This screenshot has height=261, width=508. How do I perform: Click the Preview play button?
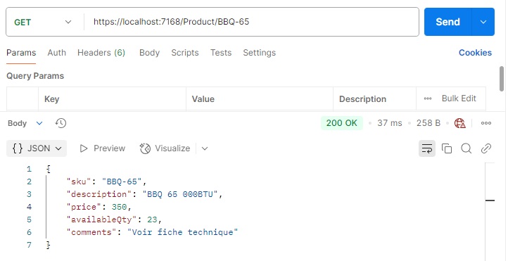coord(103,148)
